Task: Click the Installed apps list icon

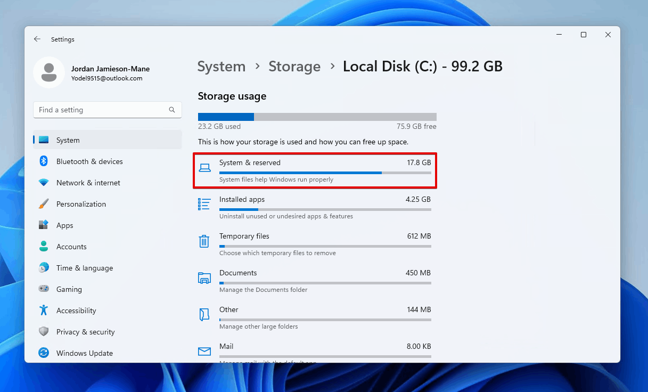Action: [204, 205]
